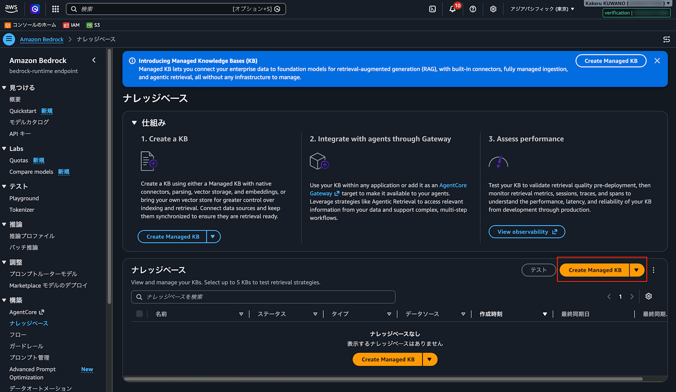Open the notifications bell

click(453, 9)
